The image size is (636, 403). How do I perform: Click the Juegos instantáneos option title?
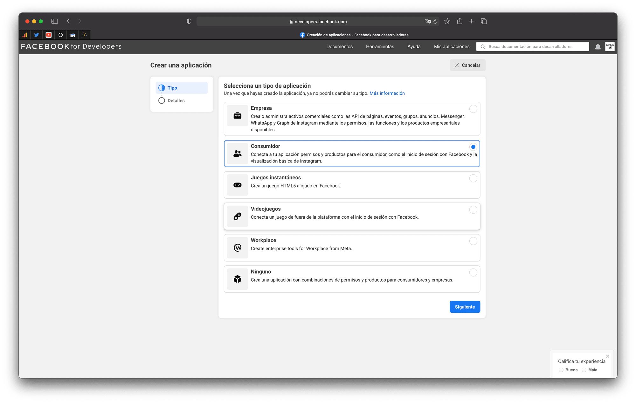click(x=276, y=178)
